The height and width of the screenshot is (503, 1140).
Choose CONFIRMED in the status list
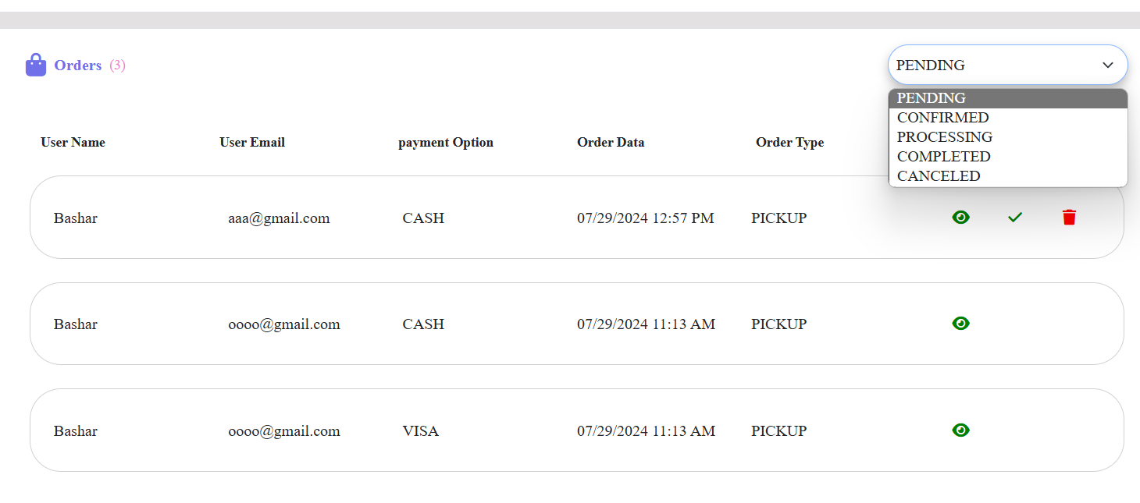(942, 118)
